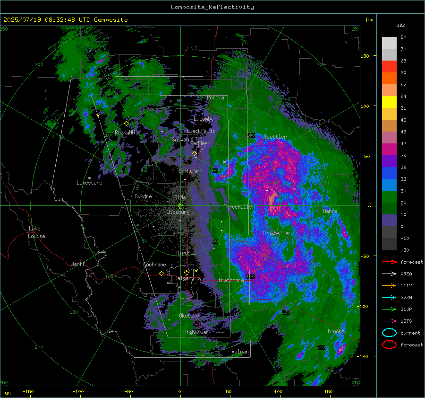This screenshot has width=425, height=398.
Task: Click the ThreeHills city label
Action: 238,207
